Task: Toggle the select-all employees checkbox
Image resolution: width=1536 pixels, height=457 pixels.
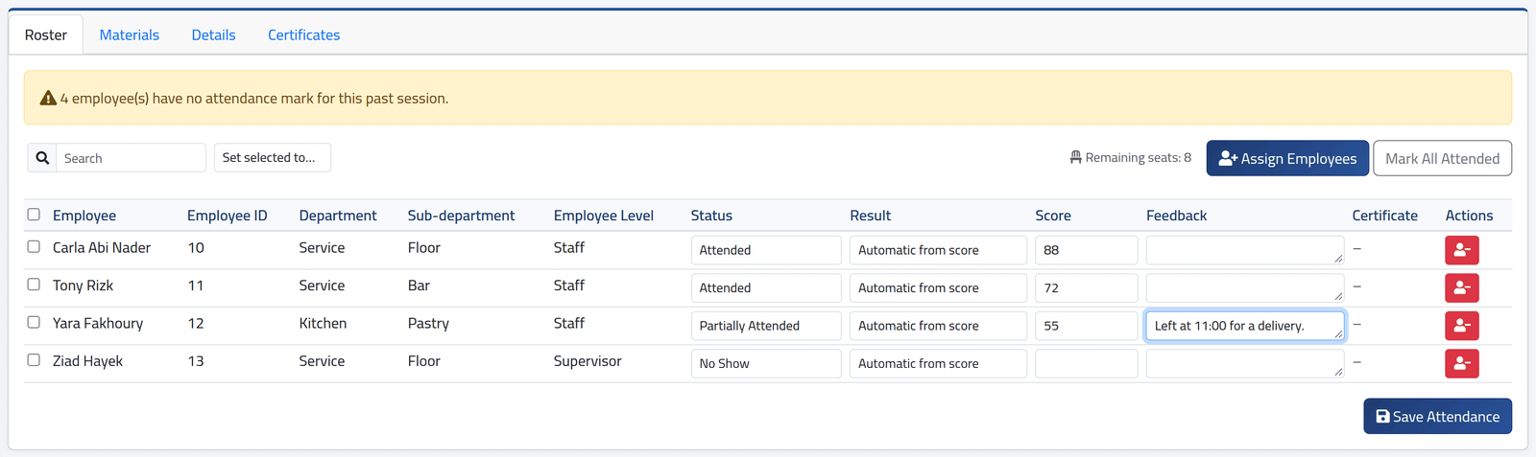Action: click(x=34, y=215)
